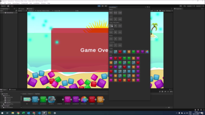Click the Unity Pause button
This screenshot has width=205, height=115.
(102, 6)
